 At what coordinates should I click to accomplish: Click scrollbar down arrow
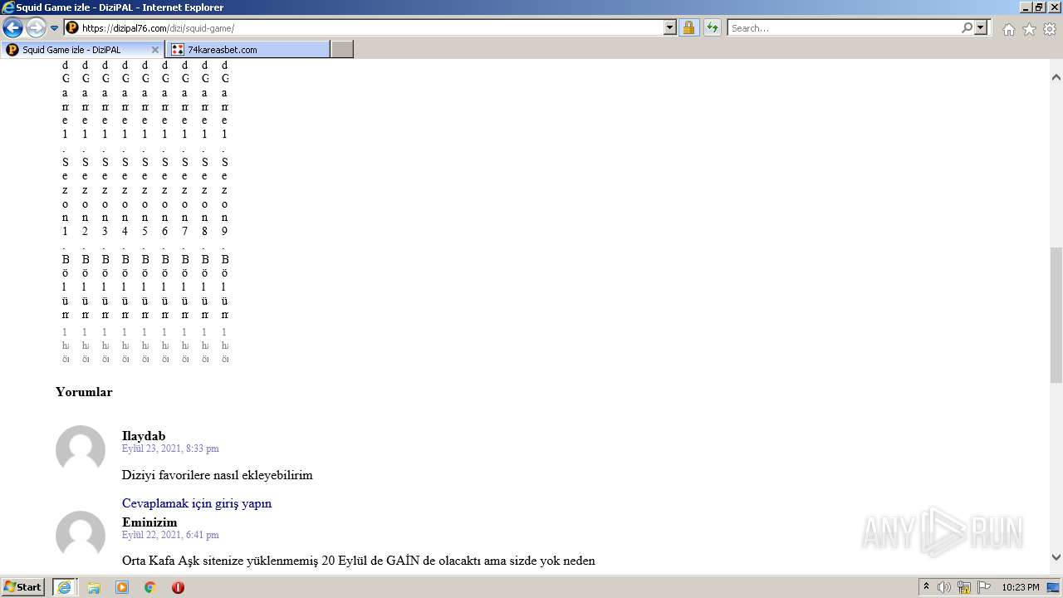click(x=1056, y=557)
